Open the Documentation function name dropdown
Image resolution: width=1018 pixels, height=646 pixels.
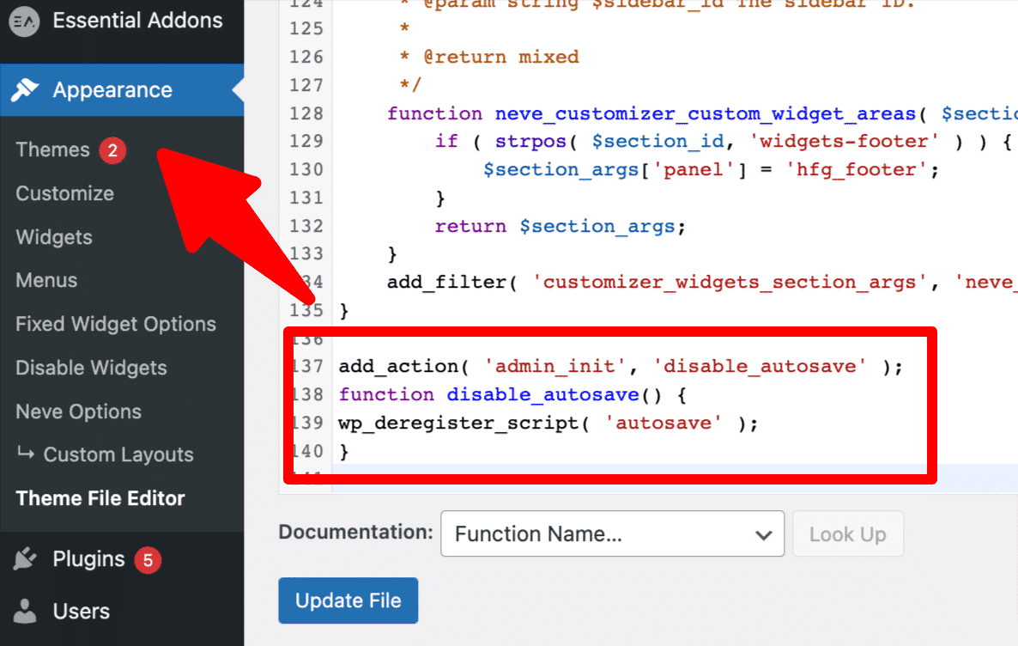612,534
